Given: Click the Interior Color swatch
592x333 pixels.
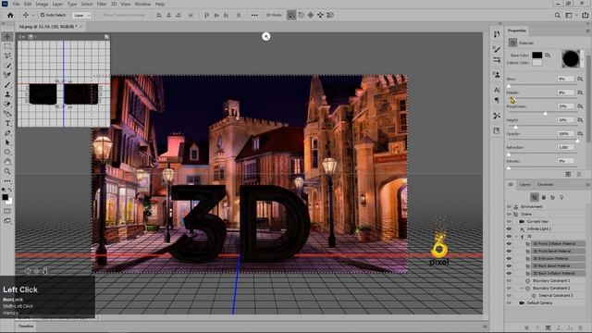Looking at the screenshot, I should click(536, 63).
